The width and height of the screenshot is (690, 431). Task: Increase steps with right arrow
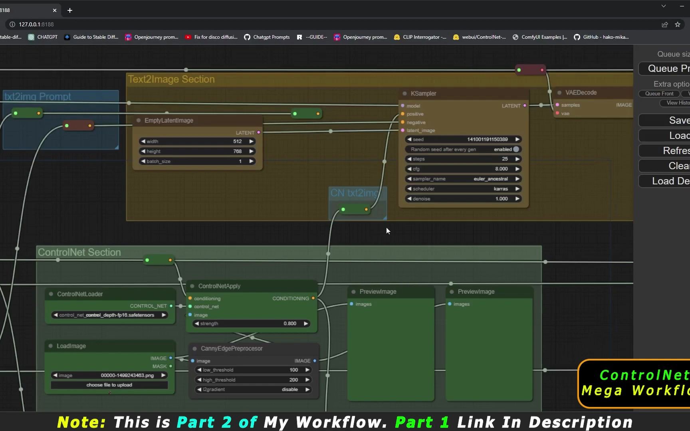point(517,159)
